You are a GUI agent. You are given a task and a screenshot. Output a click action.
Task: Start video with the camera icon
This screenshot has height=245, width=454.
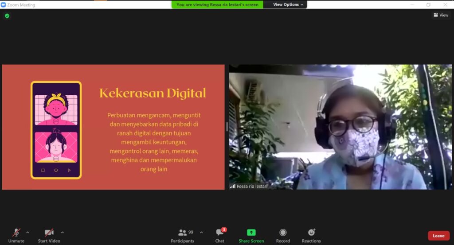tap(49, 236)
